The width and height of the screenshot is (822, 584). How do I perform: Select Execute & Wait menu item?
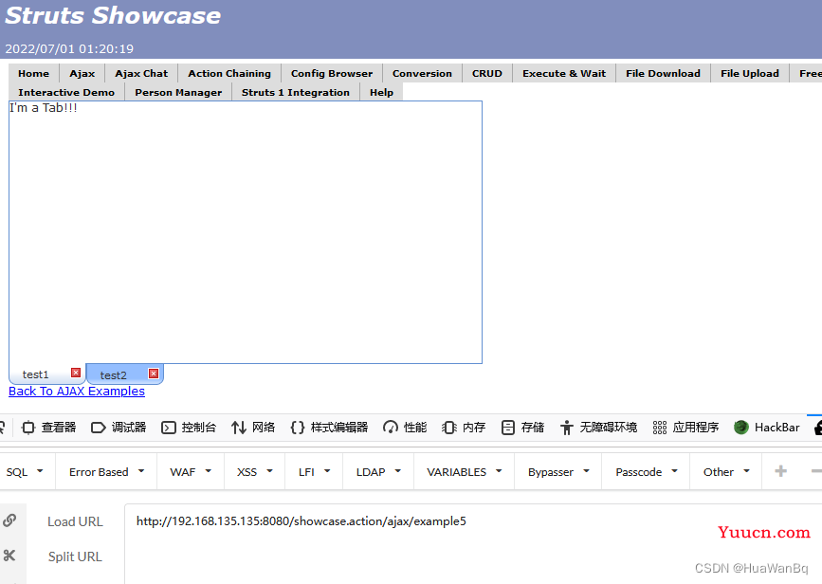564,73
